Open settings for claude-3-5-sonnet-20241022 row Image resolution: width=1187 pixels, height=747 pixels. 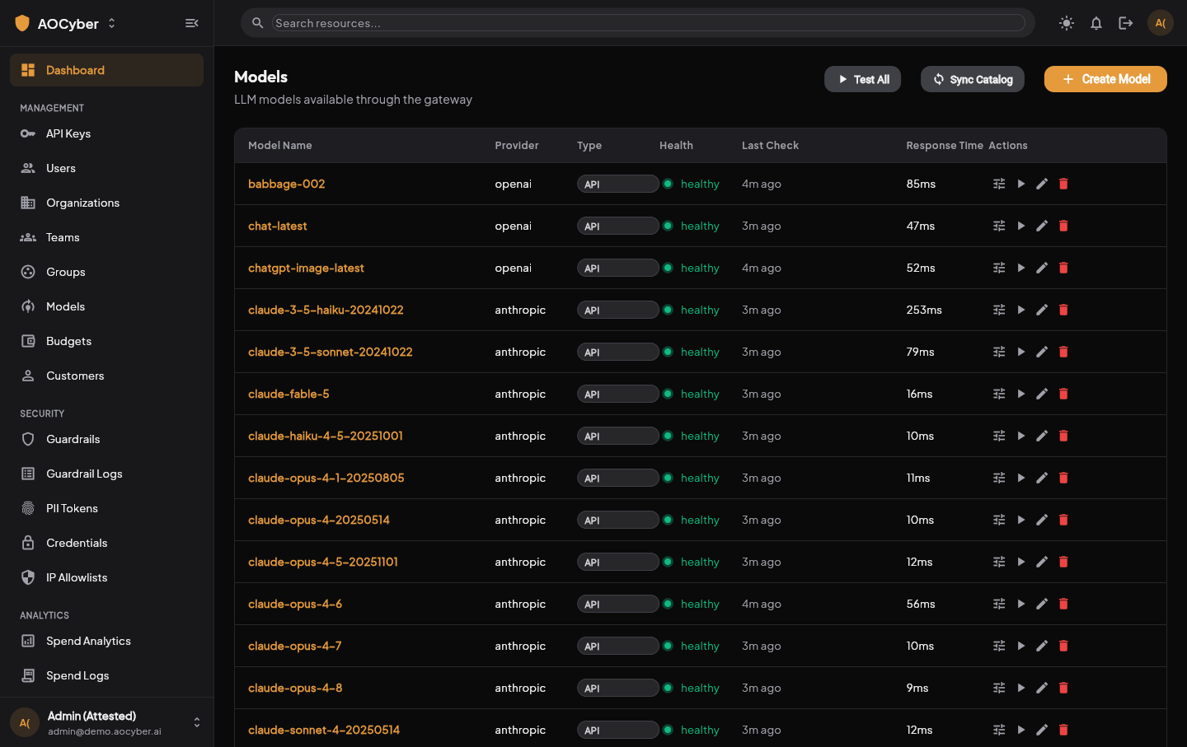pos(999,352)
